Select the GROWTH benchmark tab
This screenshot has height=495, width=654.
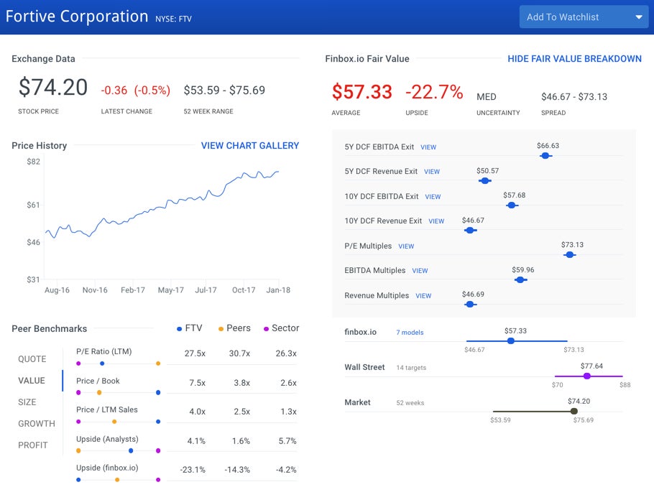click(x=37, y=424)
